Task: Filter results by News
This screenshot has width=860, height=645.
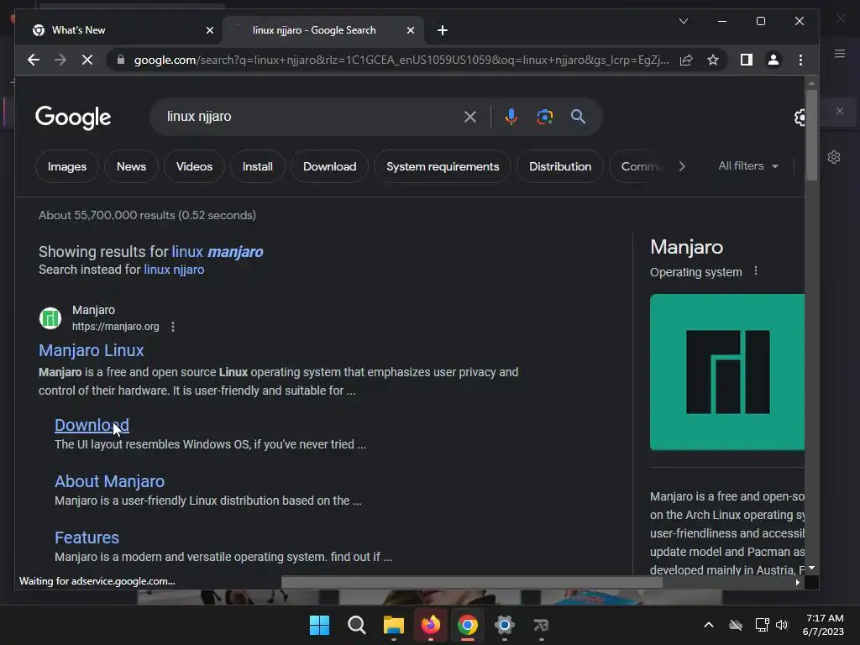Action: (x=131, y=166)
